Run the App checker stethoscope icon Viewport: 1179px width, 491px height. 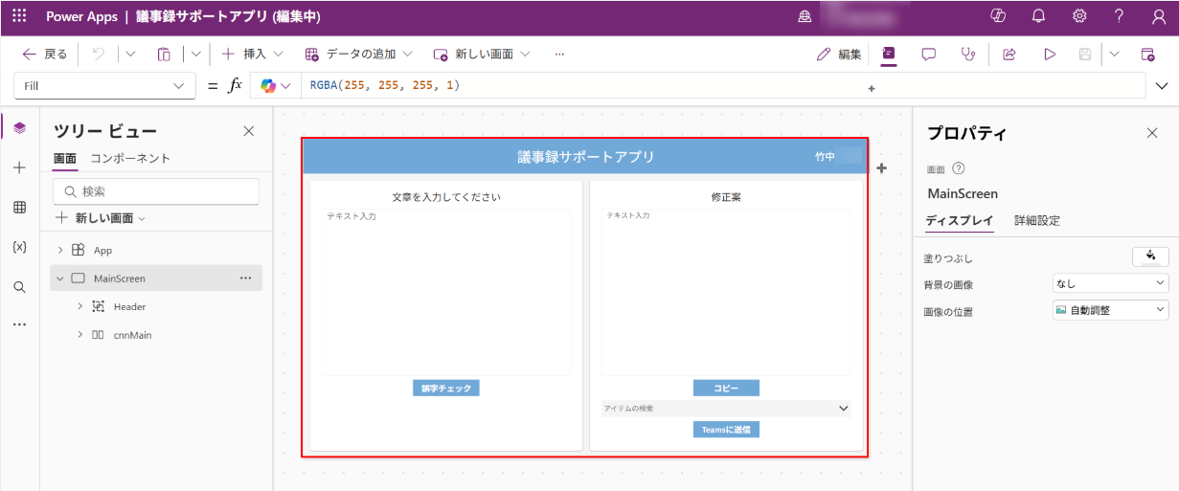[968, 55]
